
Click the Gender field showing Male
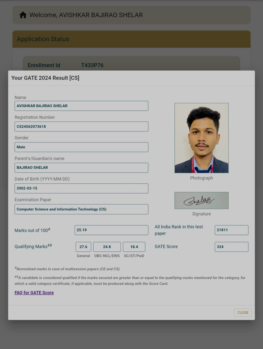[81, 147]
